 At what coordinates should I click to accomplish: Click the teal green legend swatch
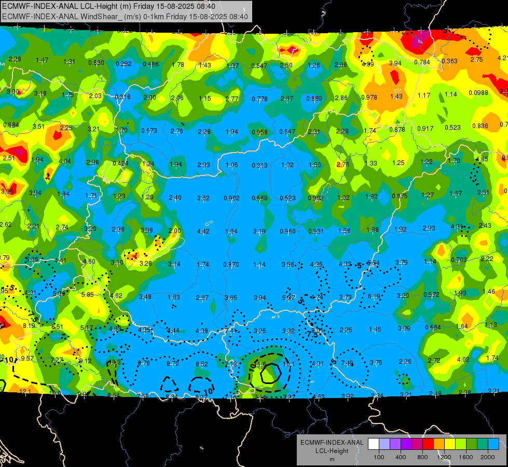point(483,444)
